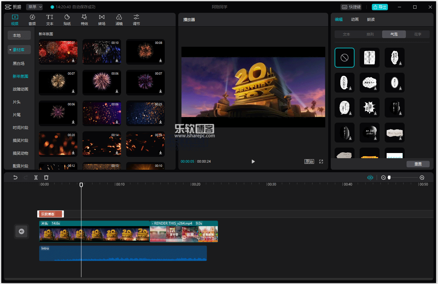
Task: Mute the main video track
Action: [x=22, y=231]
